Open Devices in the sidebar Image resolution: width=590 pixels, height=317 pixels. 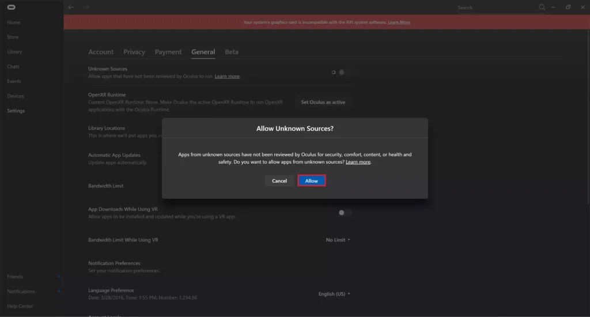click(x=16, y=96)
